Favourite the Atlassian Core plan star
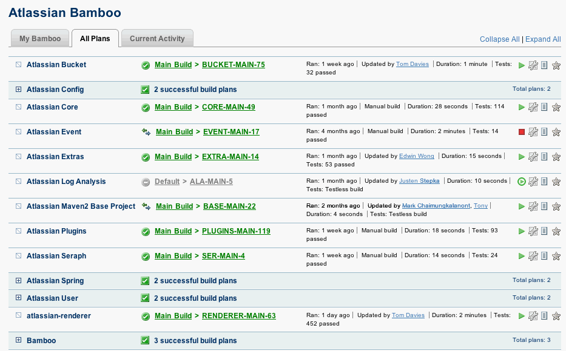Screen dimensions: 566x351 point(556,107)
